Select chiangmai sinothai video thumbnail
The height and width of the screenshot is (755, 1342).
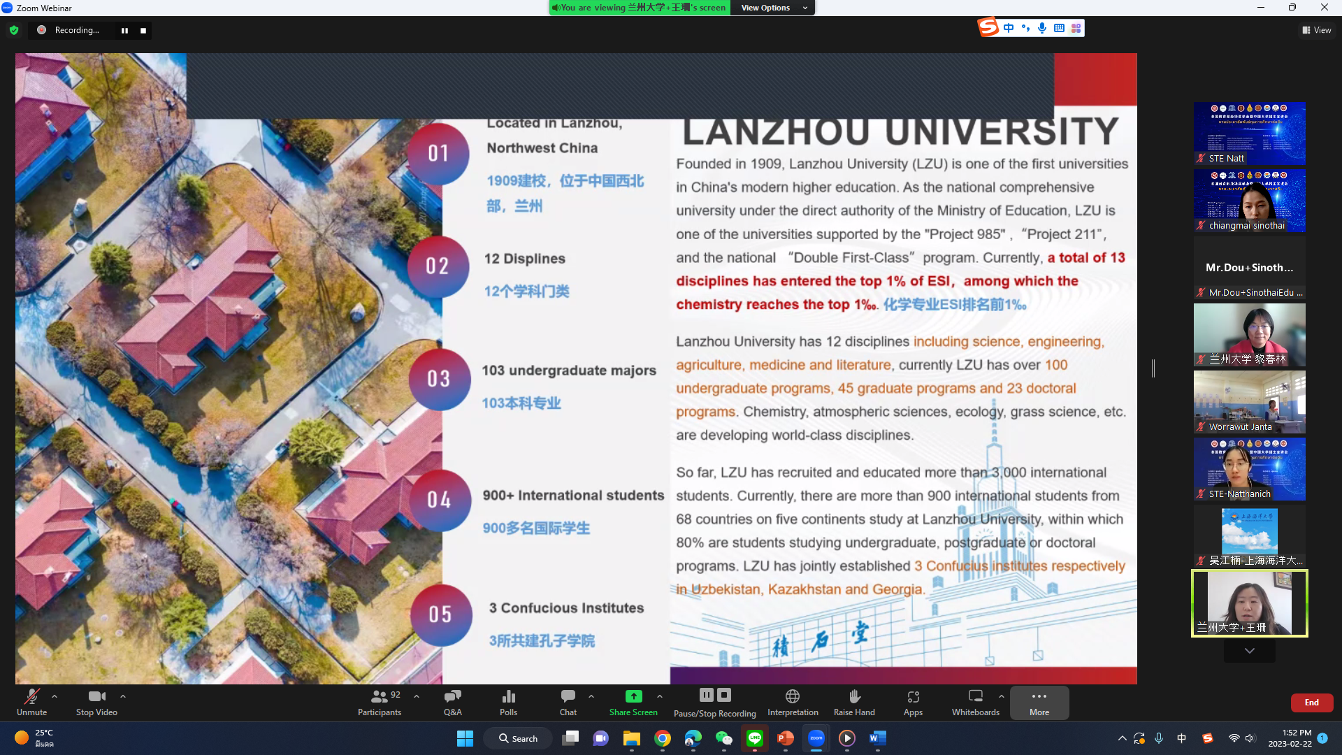coord(1250,201)
